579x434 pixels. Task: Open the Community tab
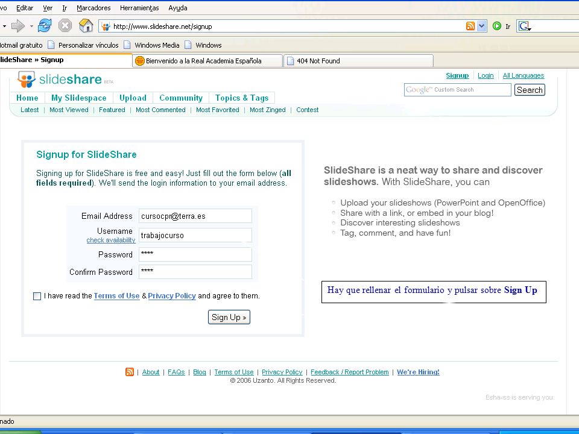[181, 98]
